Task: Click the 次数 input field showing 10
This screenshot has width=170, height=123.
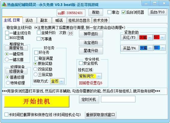Action: click(71, 33)
